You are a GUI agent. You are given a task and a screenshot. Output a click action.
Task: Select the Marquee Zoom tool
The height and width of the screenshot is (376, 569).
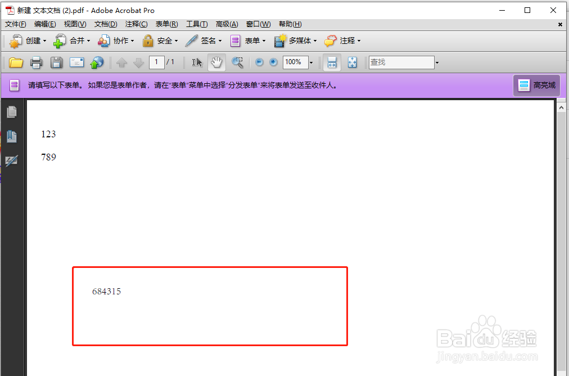237,62
